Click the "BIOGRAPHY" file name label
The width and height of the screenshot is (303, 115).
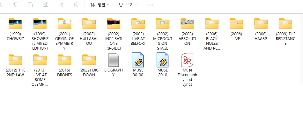[114, 72]
